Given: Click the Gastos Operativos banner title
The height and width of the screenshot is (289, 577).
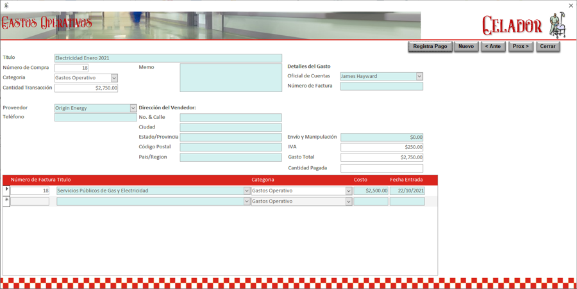Looking at the screenshot, I should pyautogui.click(x=46, y=23).
